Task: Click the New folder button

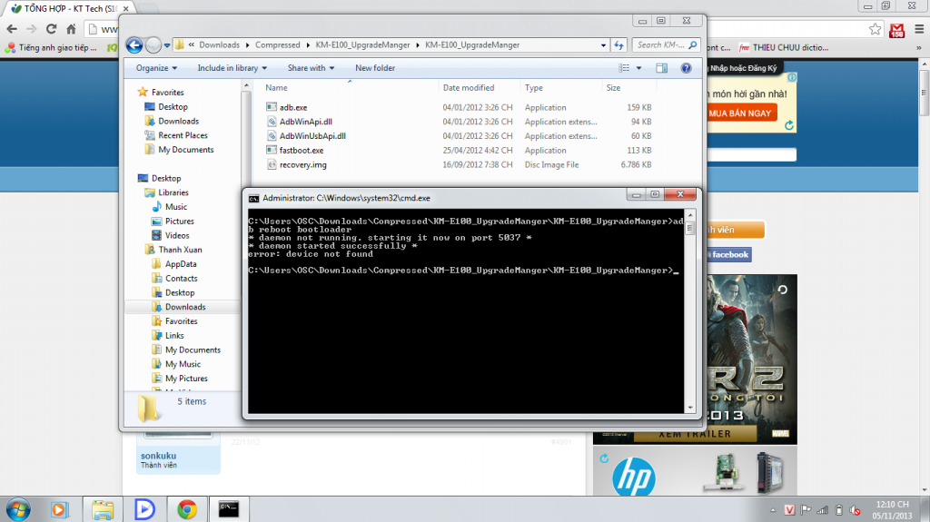Action: (x=374, y=68)
